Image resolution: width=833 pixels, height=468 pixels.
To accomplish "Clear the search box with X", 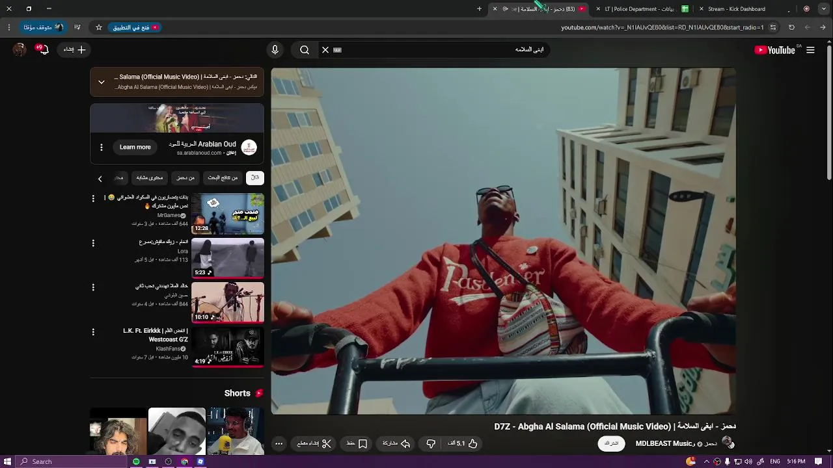I will tap(325, 50).
